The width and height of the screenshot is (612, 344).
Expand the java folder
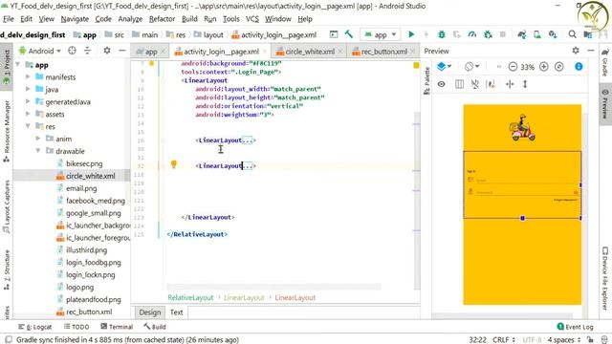(28, 89)
